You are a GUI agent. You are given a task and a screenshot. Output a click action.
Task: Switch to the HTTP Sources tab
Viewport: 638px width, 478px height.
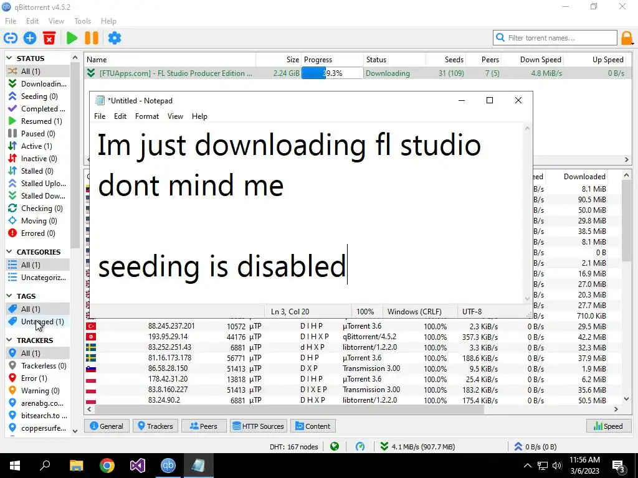(x=259, y=426)
